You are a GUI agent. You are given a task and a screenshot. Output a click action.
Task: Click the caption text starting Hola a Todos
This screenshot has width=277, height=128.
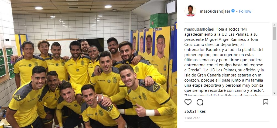pyautogui.click(x=227, y=62)
